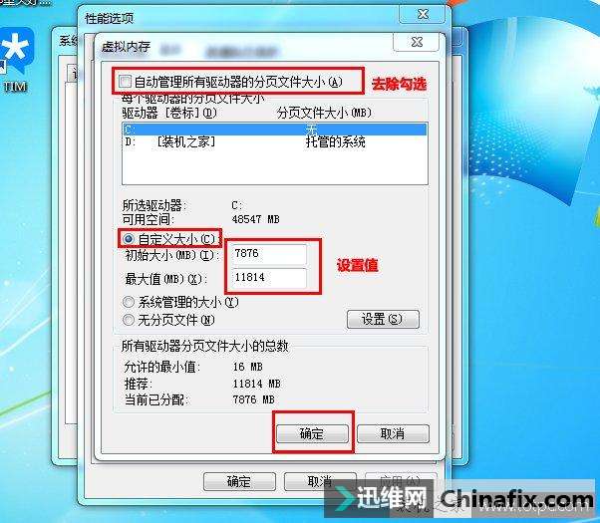
Task: Click the 初始大小 input field
Action: (270, 254)
